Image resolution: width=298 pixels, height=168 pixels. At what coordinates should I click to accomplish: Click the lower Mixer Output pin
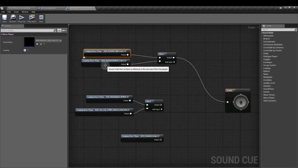tap(161, 105)
